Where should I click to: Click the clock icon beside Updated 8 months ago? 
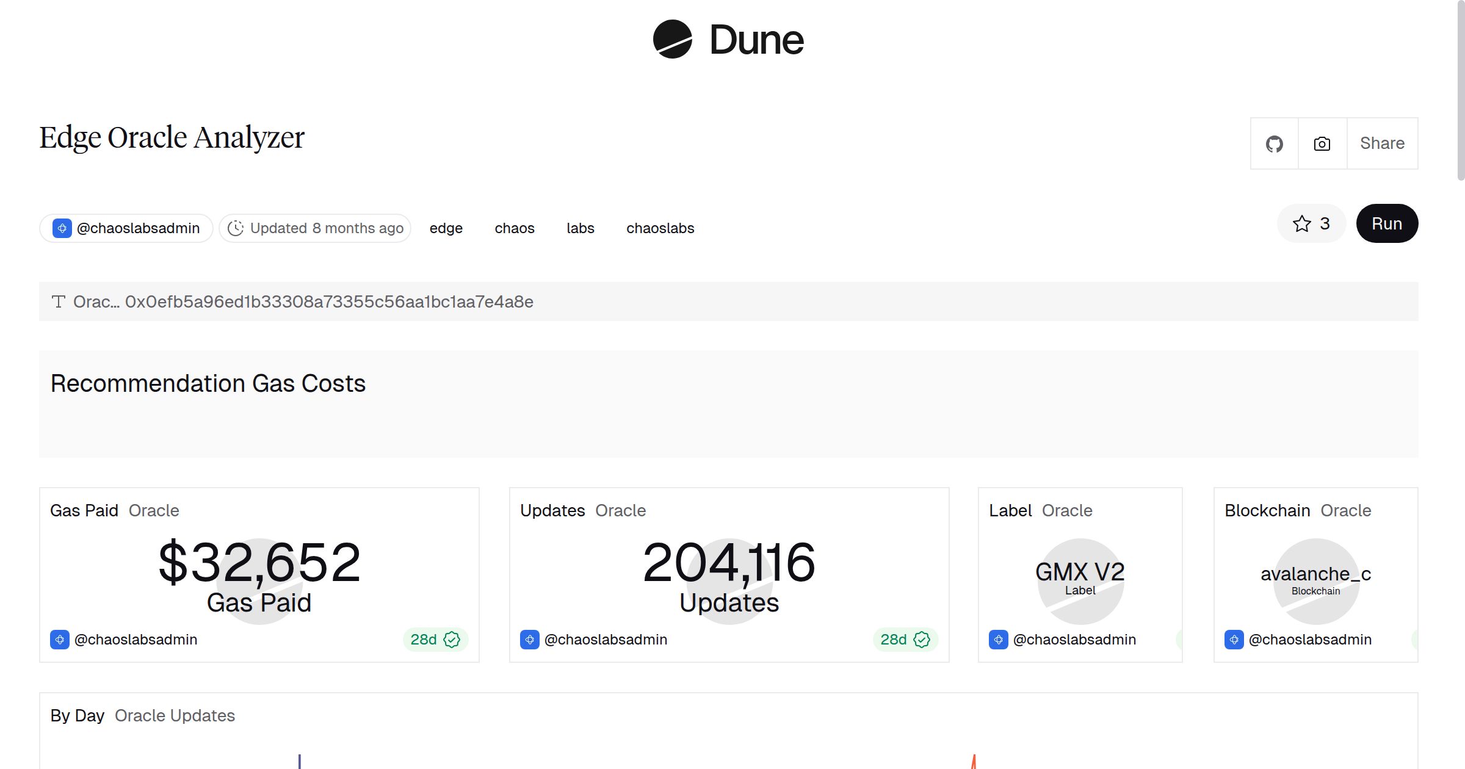237,228
